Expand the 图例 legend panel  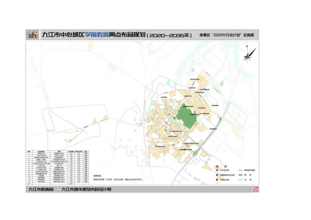click(221, 166)
